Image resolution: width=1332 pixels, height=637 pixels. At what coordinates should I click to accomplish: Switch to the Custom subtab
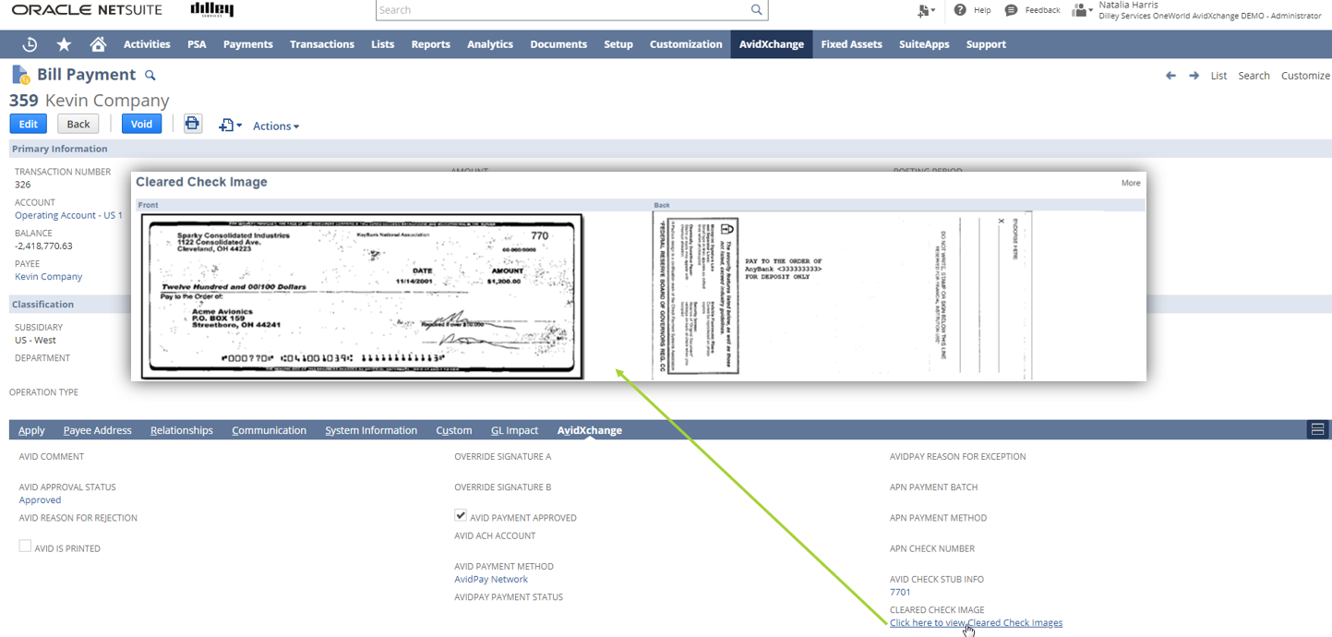click(454, 430)
